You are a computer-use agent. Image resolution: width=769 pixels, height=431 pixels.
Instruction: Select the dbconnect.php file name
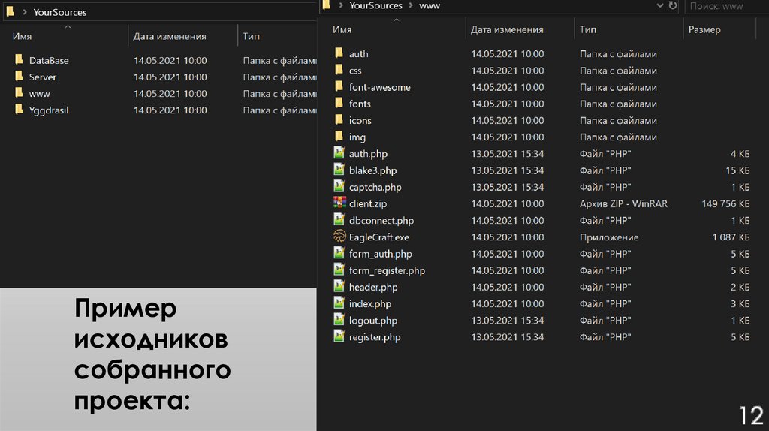click(381, 221)
